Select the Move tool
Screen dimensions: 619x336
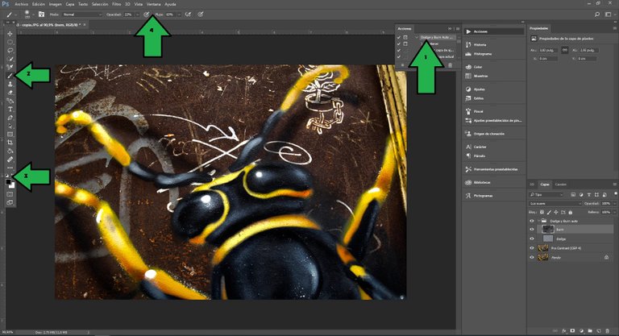pyautogui.click(x=10, y=34)
